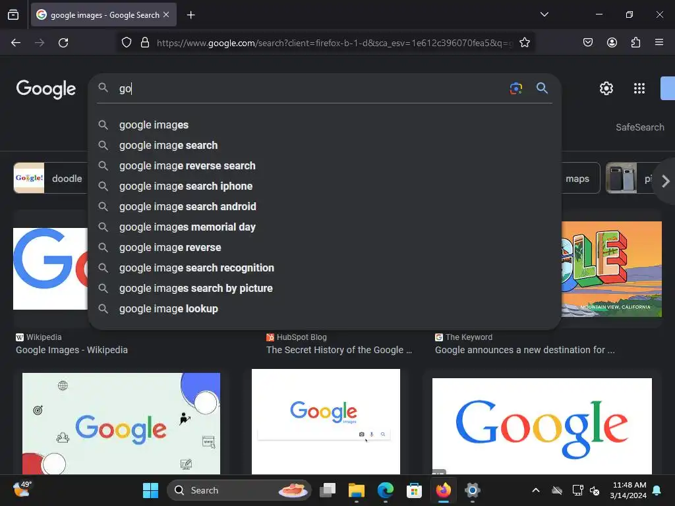Open Google Images - Wikipedia result
This screenshot has height=506, width=675.
tap(72, 350)
